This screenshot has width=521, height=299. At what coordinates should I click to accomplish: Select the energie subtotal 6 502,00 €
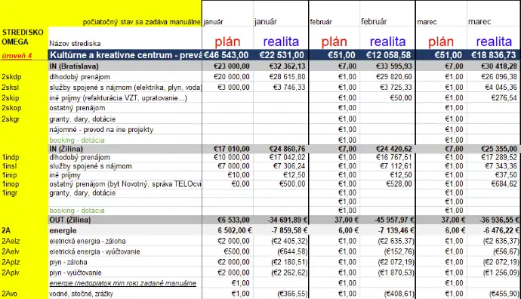click(x=235, y=230)
